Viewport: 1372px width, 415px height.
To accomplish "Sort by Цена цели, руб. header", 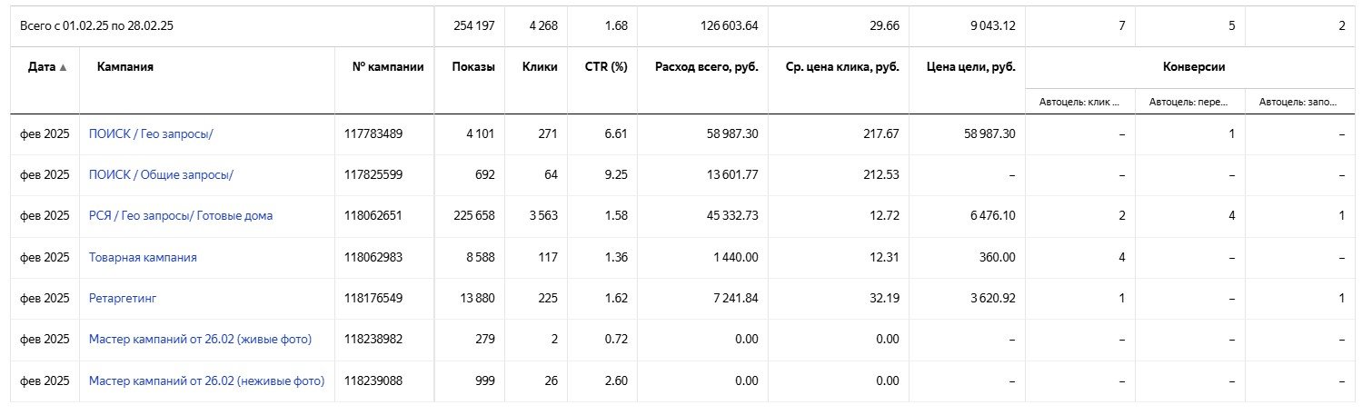I will pos(970,67).
